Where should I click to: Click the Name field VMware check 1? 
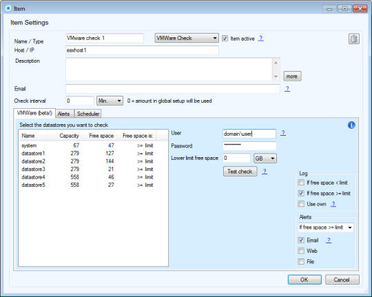[x=105, y=38]
